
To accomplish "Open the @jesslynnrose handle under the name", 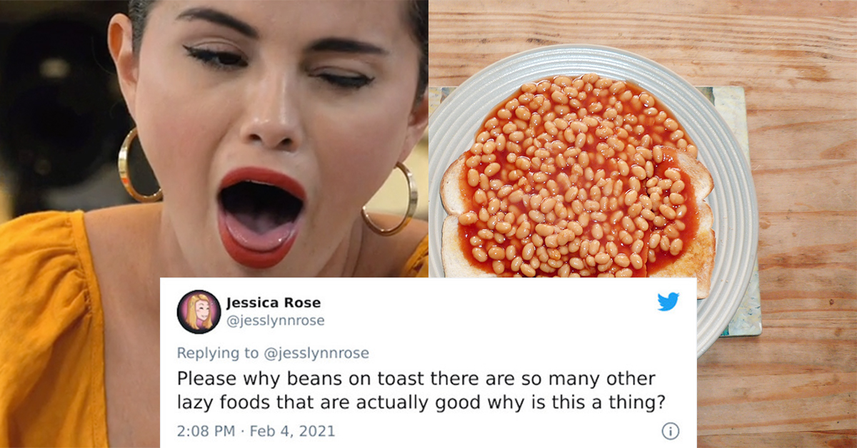I will (276, 321).
